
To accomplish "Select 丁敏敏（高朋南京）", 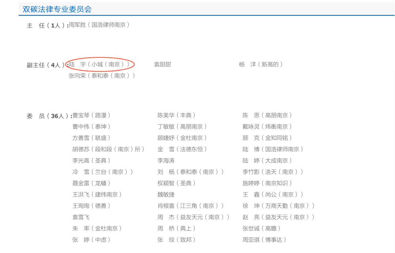I will pyautogui.click(x=182, y=127).
